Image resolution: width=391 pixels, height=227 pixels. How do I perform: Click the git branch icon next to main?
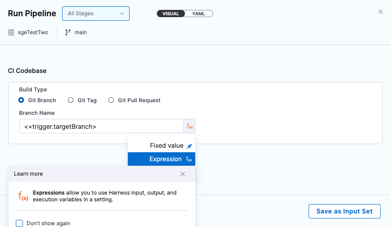(67, 32)
